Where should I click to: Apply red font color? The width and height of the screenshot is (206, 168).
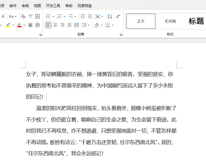[x=19, y=25]
